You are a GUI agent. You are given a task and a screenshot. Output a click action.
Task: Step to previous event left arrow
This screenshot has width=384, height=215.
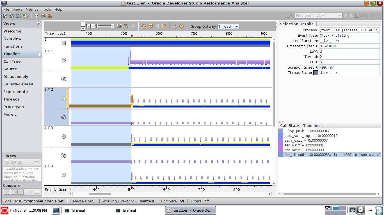point(157,26)
